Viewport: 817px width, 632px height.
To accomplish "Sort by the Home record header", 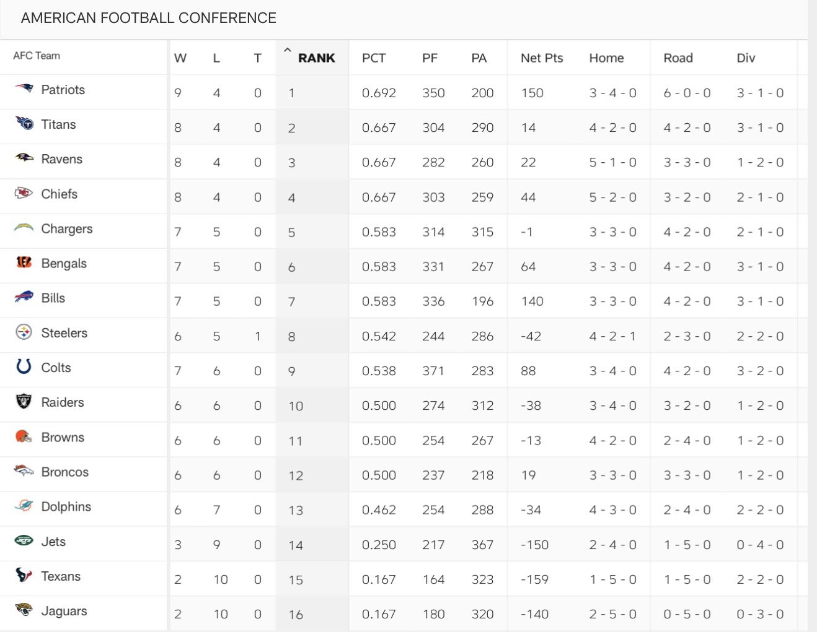I will point(606,58).
